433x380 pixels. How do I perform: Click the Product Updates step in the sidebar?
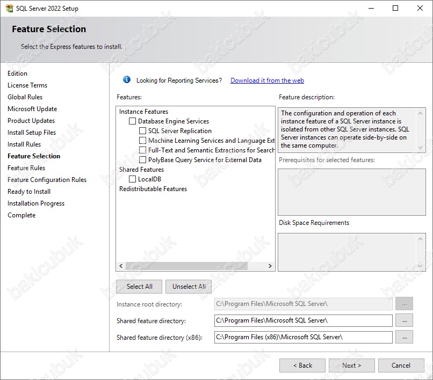tap(31, 121)
